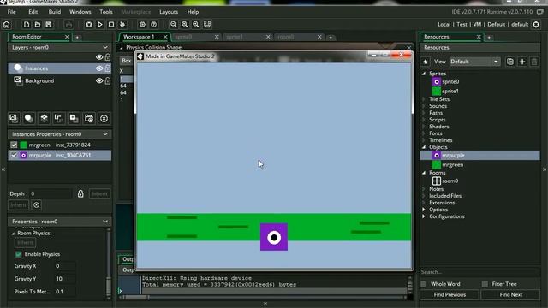Start the Debug bug icon
This screenshot has height=308, width=548.
pos(89,25)
